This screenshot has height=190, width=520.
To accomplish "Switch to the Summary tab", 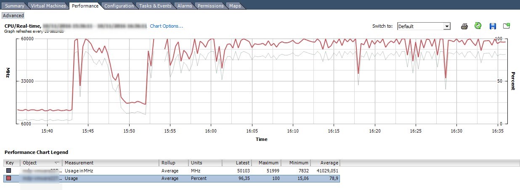I will (x=14, y=6).
